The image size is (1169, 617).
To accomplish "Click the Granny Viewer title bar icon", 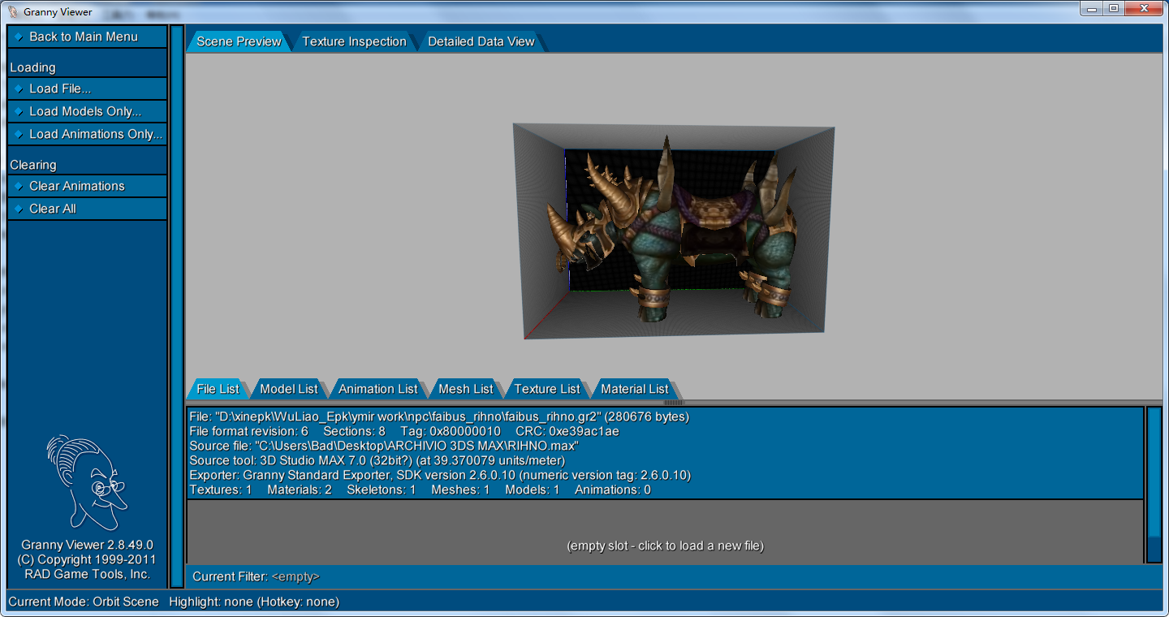I will tap(13, 11).
